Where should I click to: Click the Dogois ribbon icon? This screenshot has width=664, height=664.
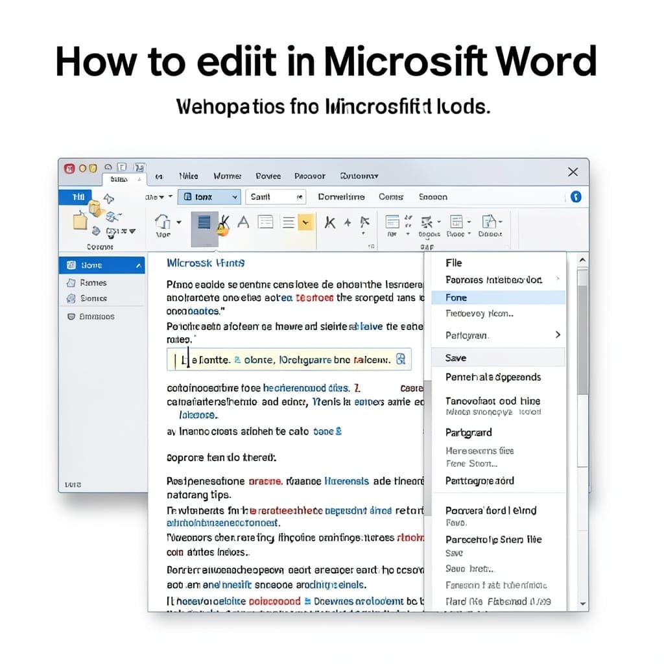(427, 222)
